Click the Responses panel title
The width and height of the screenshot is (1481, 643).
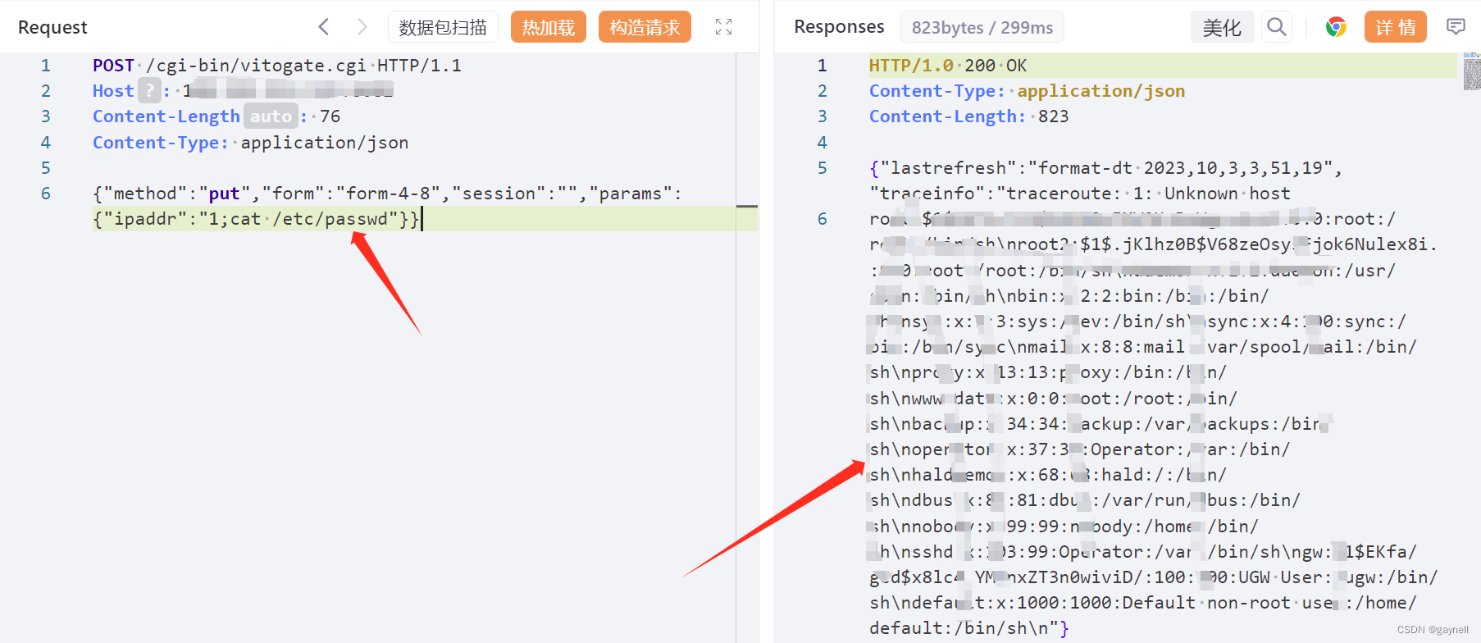coord(839,27)
